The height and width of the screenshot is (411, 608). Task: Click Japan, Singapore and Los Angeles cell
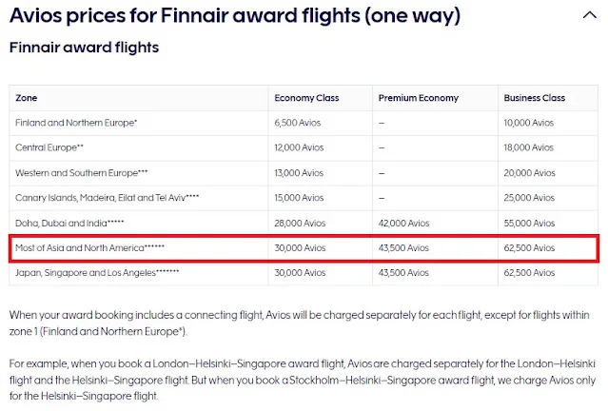[97, 273]
